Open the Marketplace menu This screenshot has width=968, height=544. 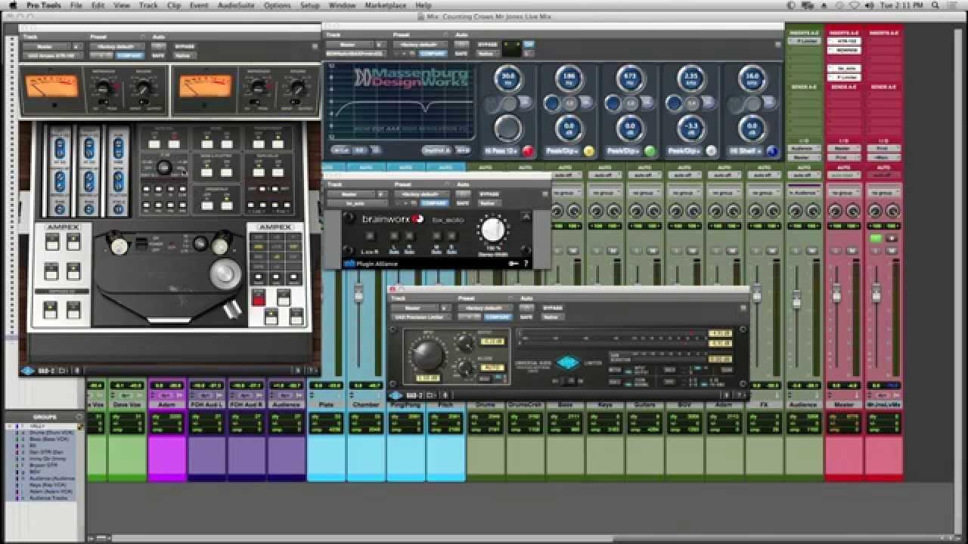pyautogui.click(x=386, y=5)
